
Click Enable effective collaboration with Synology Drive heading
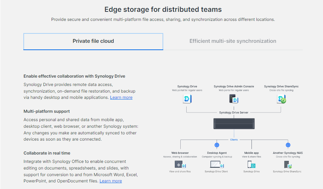pyautogui.click(x=74, y=76)
